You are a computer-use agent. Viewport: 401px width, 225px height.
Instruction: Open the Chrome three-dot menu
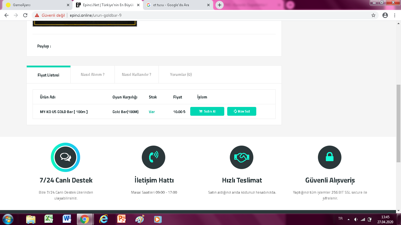[x=395, y=15]
